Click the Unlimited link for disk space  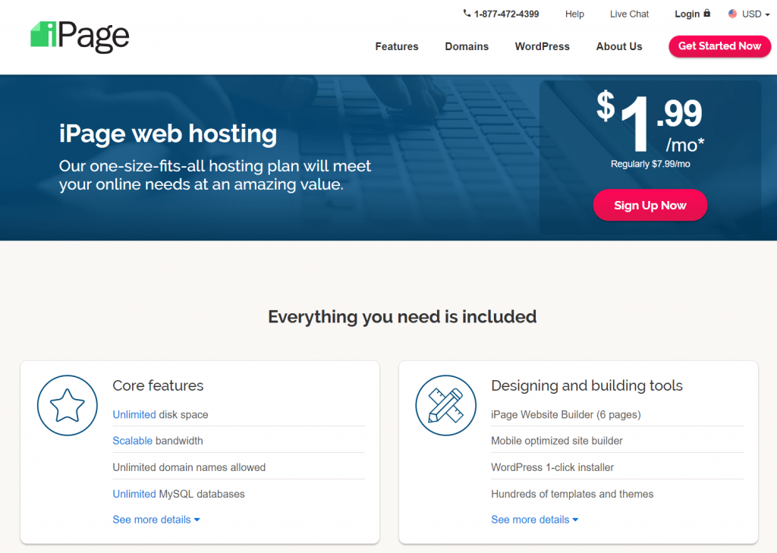coord(134,415)
